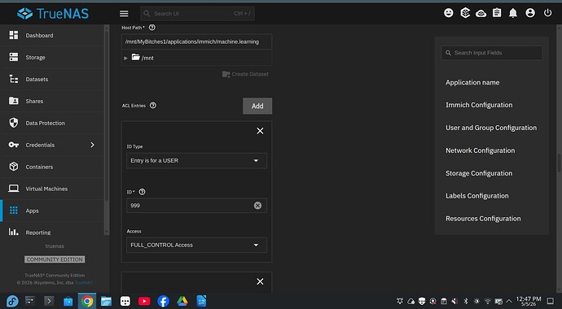
Task: Click the Host Path help icon
Action: (x=152, y=28)
